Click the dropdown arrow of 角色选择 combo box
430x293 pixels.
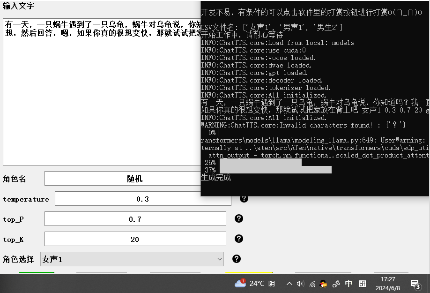tap(219, 259)
